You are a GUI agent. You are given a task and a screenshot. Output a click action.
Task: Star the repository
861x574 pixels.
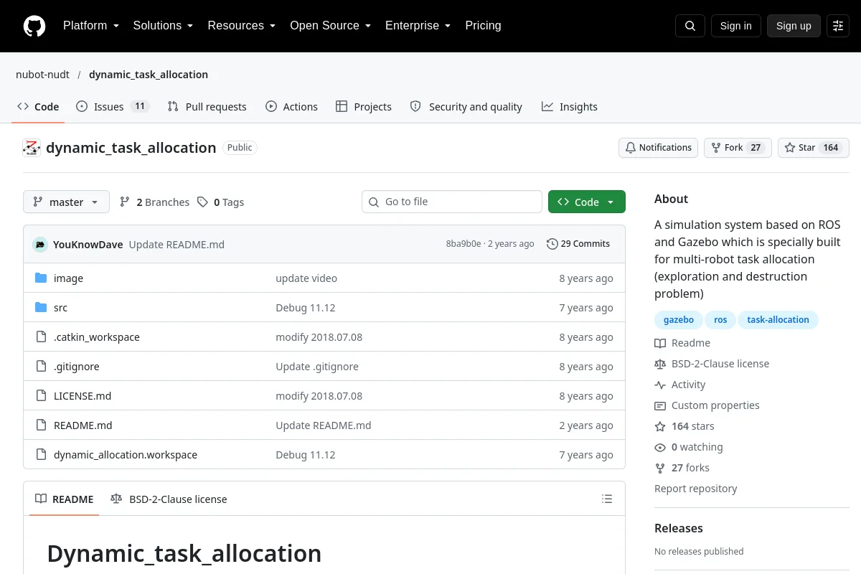814,147
